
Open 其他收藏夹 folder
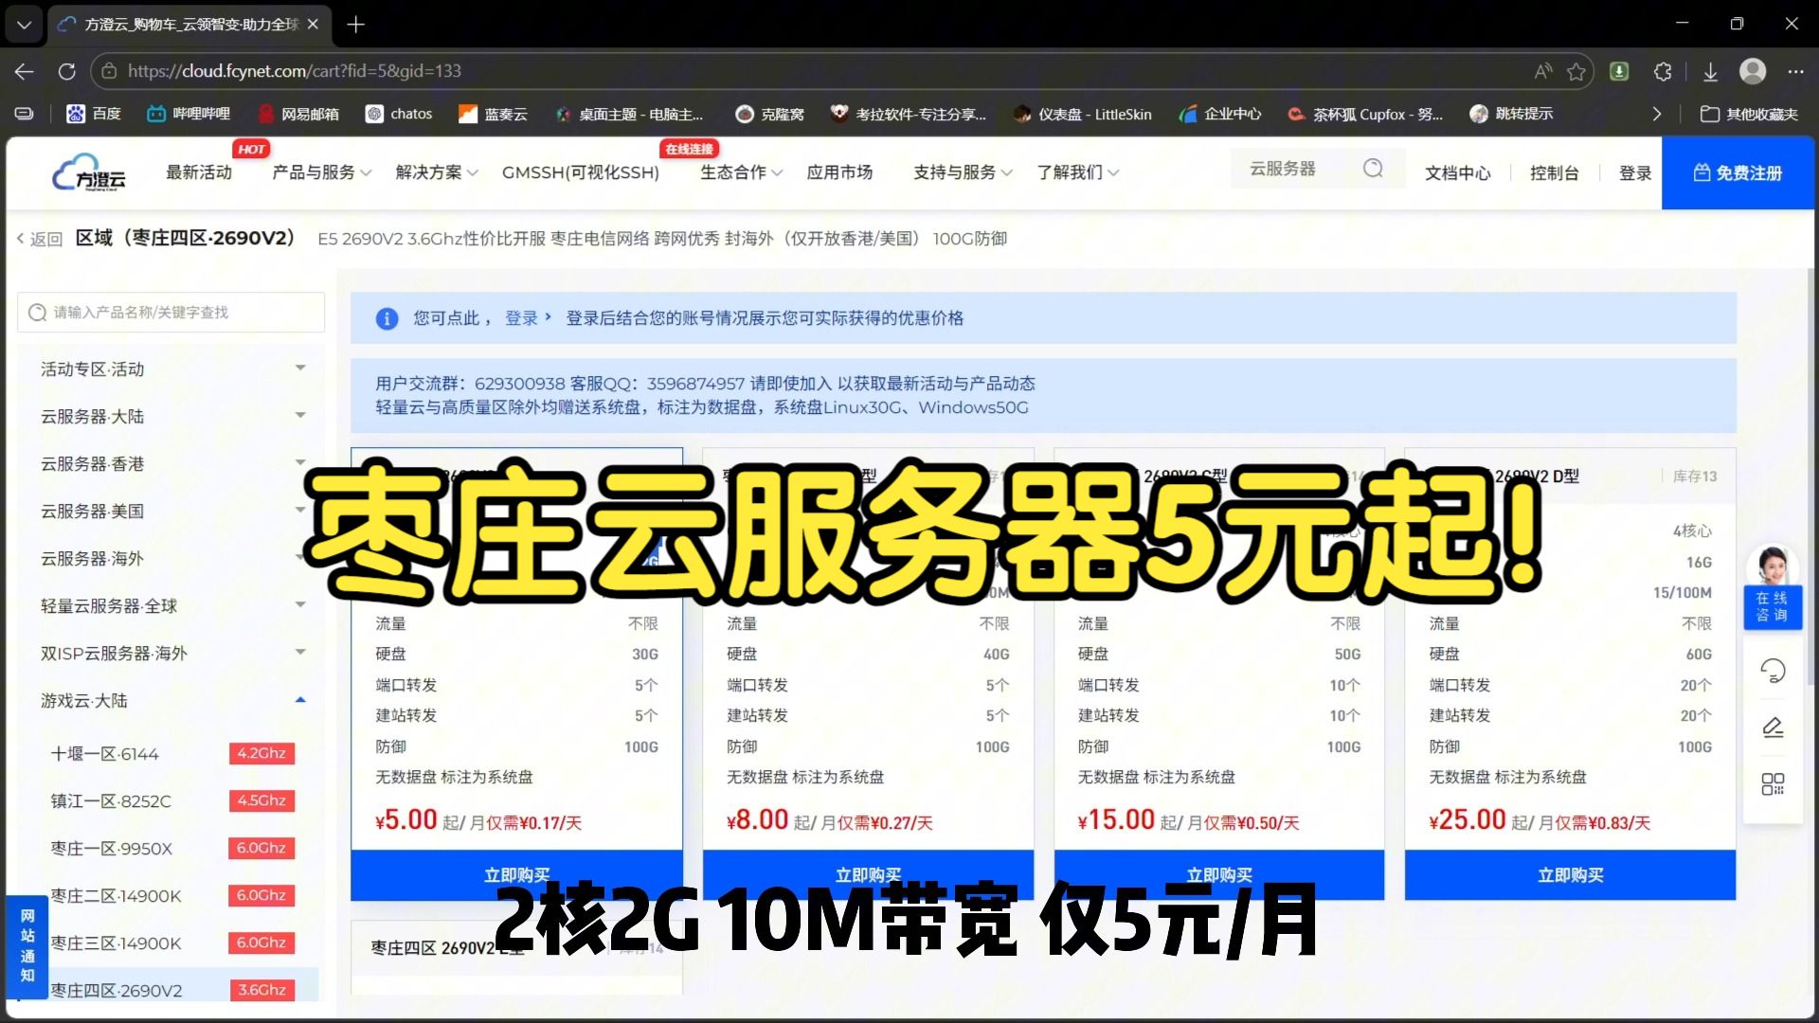pos(1749,114)
